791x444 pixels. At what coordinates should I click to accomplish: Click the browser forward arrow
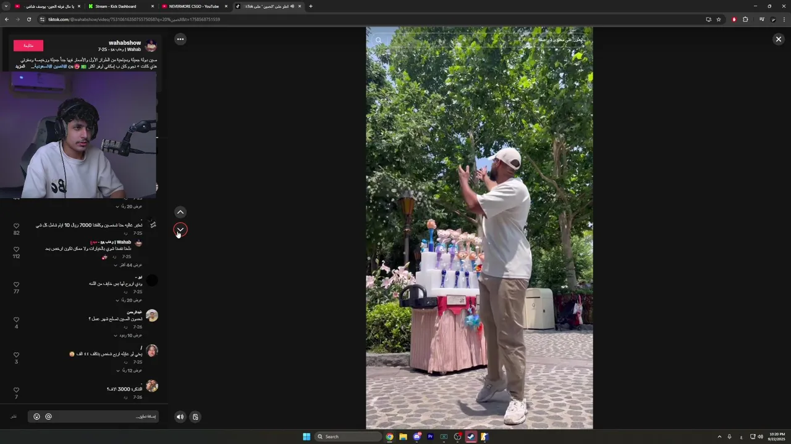point(17,19)
